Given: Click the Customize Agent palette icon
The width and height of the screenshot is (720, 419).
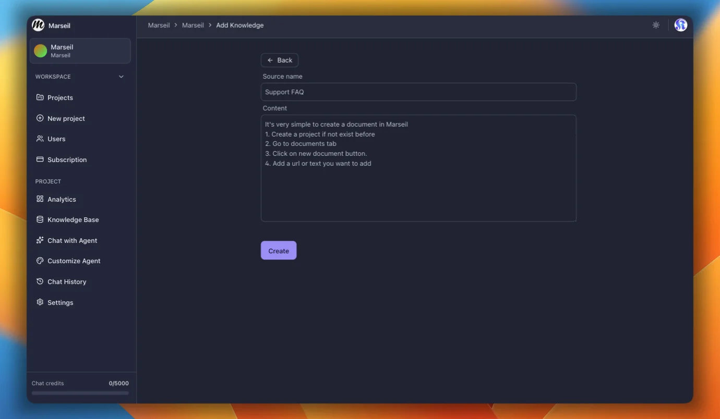Looking at the screenshot, I should [x=40, y=261].
